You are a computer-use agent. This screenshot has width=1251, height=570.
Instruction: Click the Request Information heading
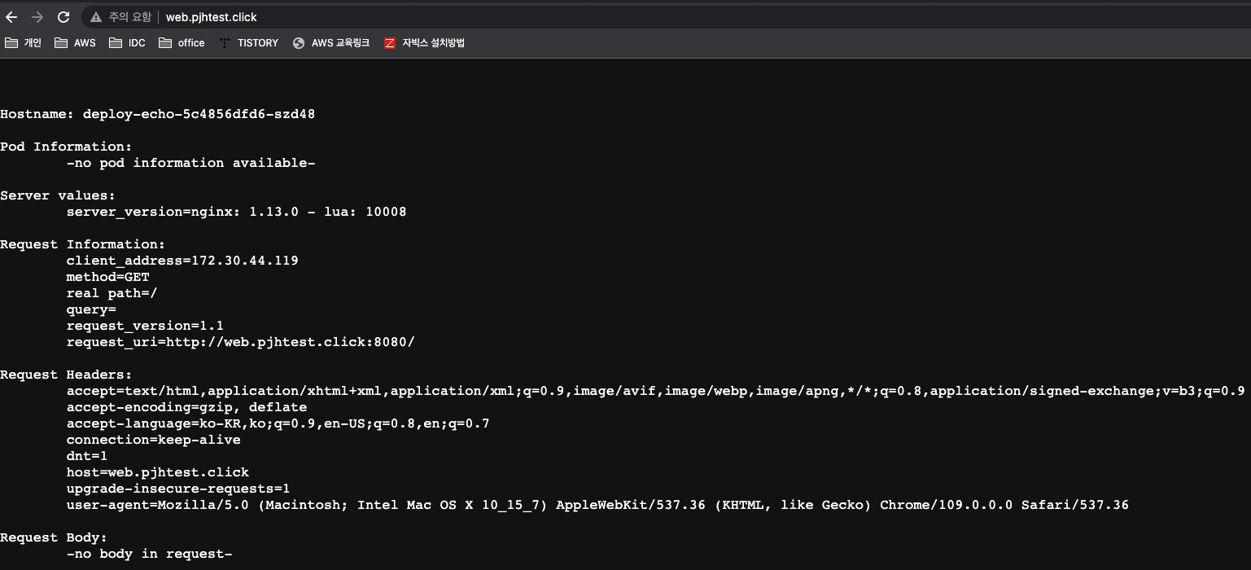83,244
